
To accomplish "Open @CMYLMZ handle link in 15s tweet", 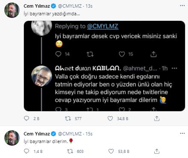I will (x=70, y=134).
